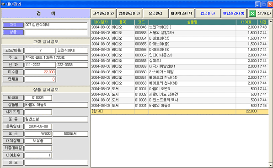Click 입금(F6) deposit button

tap(208, 13)
